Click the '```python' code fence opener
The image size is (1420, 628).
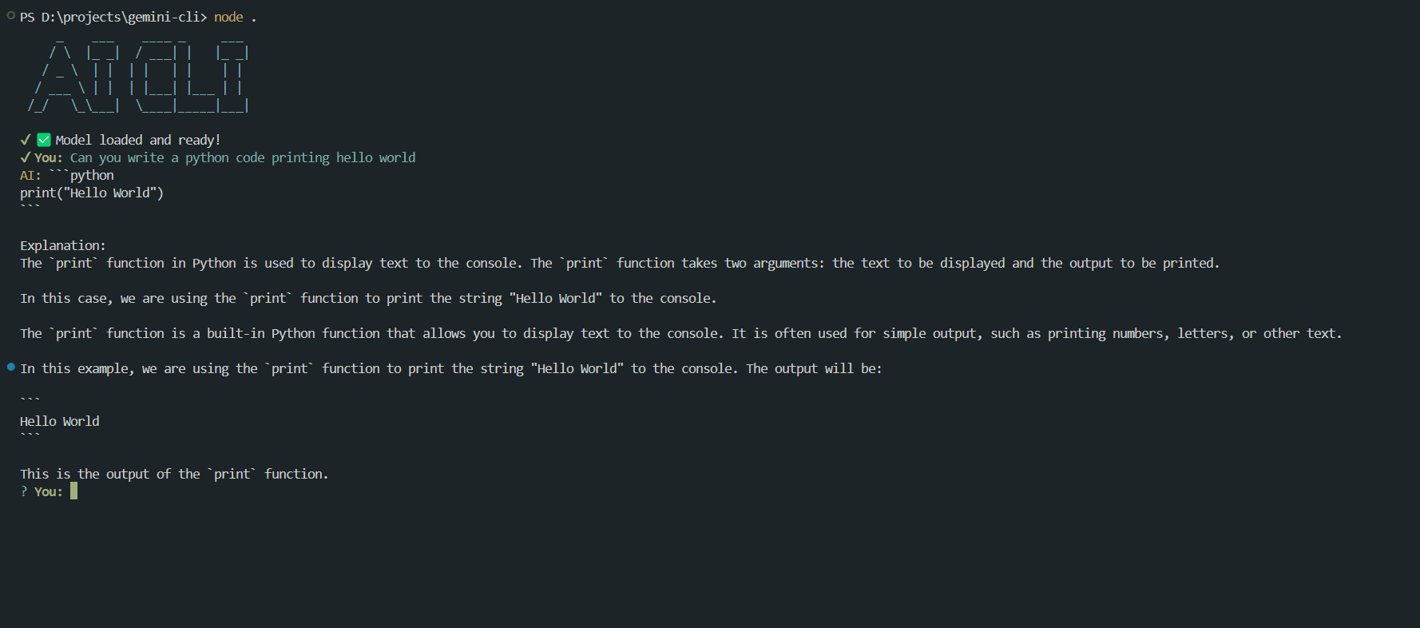pos(81,175)
